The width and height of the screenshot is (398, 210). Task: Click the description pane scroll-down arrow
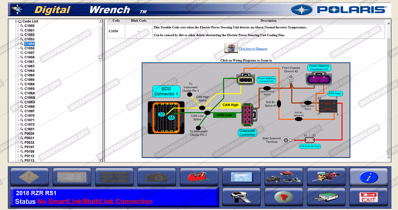coord(389,157)
